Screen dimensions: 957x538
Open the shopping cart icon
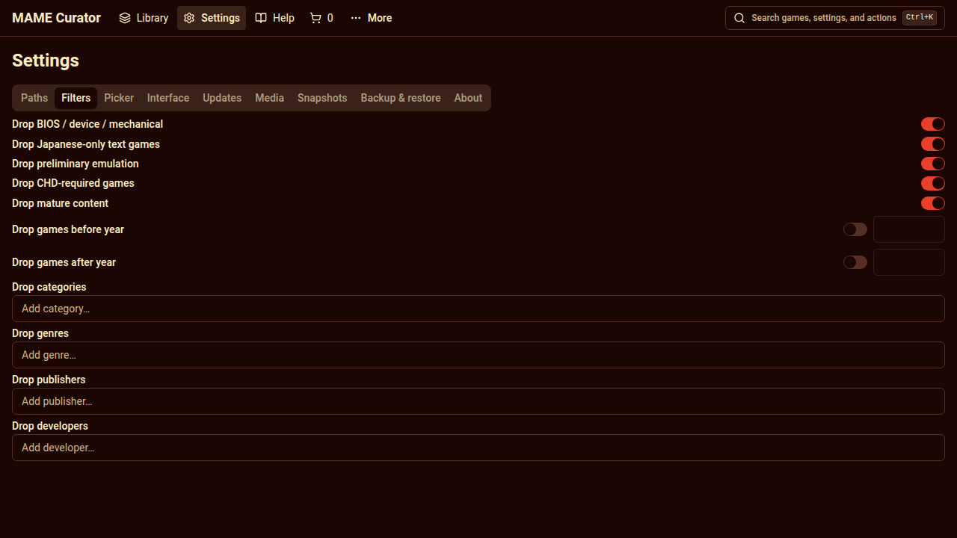tap(316, 18)
